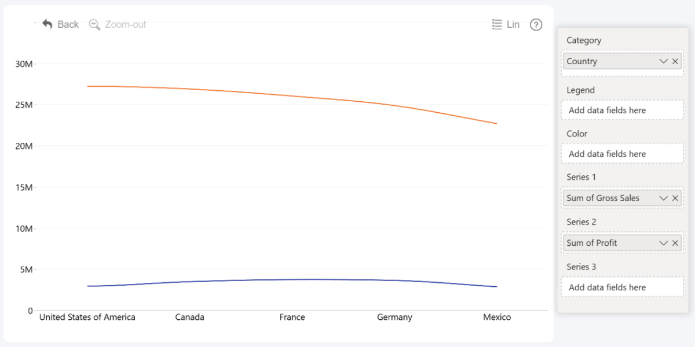Toggle the Lin axis scale label
Screen dimensions: 695x347
[513, 24]
